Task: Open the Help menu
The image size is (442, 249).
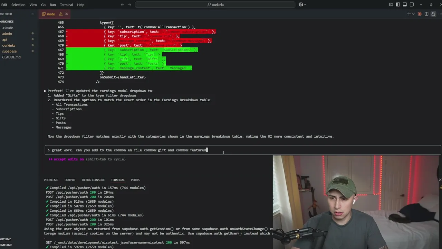Action: click(x=80, y=5)
